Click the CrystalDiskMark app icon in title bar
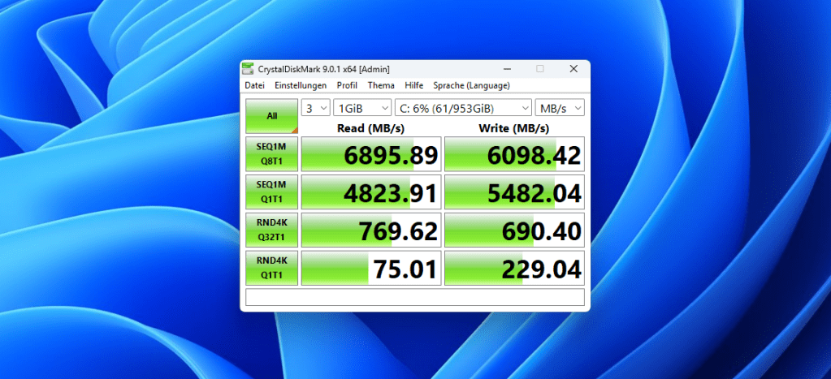 249,69
